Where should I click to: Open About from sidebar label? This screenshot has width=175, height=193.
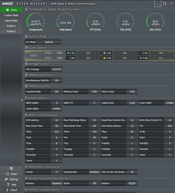(x=14, y=190)
